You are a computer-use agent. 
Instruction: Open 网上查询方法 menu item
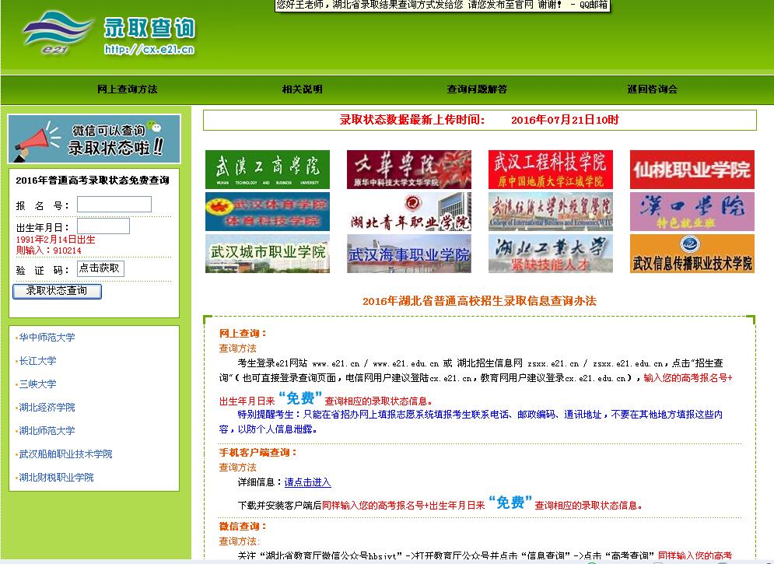point(128,89)
